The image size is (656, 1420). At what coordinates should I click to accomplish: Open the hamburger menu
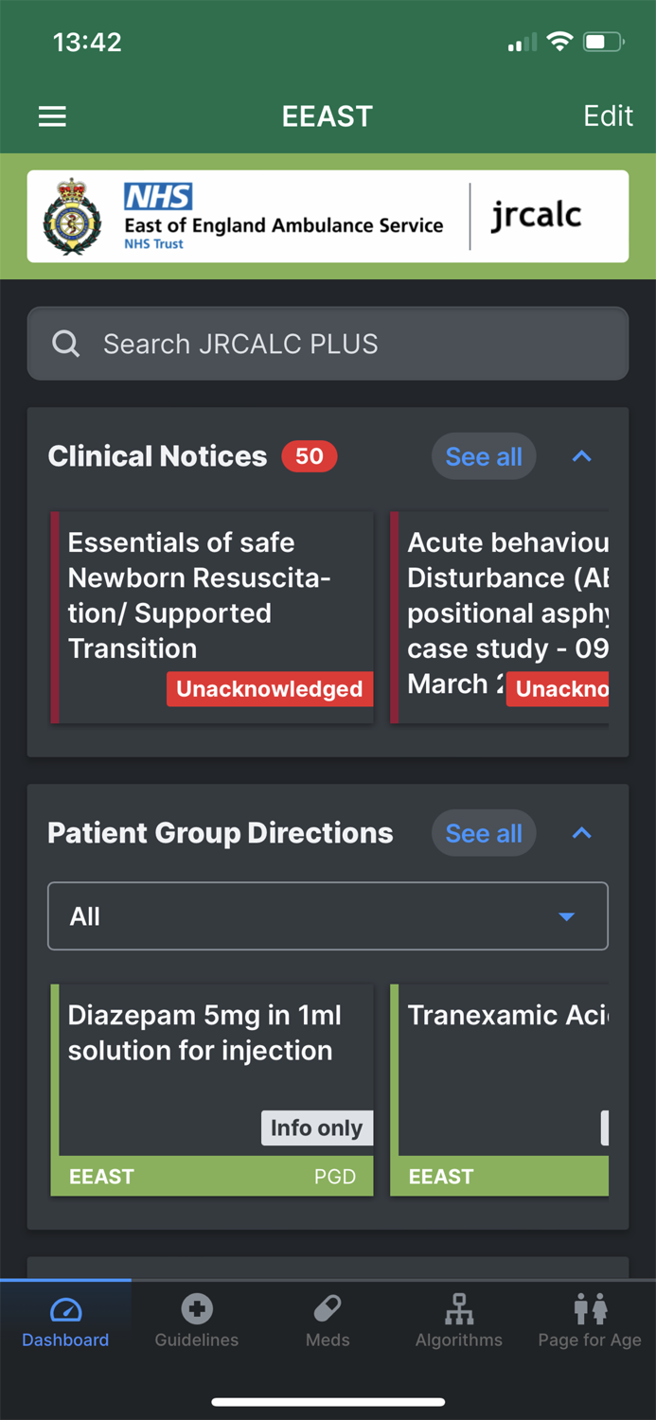coord(52,115)
